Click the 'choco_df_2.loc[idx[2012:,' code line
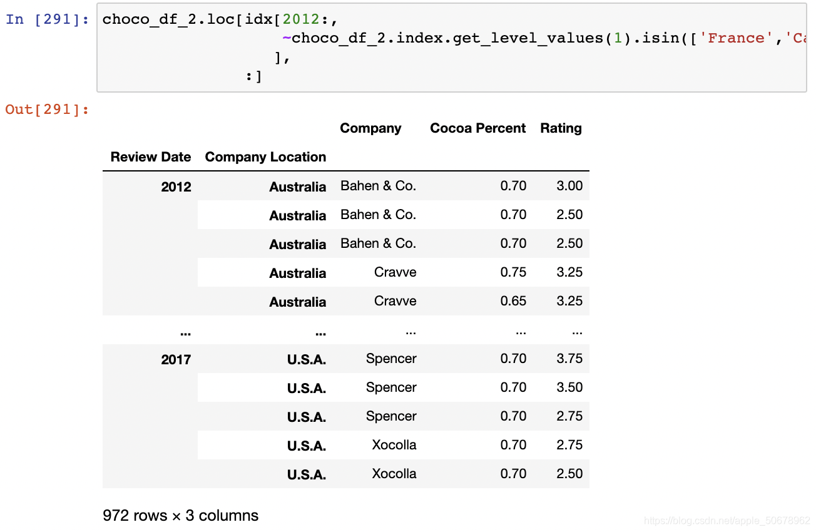Viewport: 816px width, 532px height. (220, 19)
